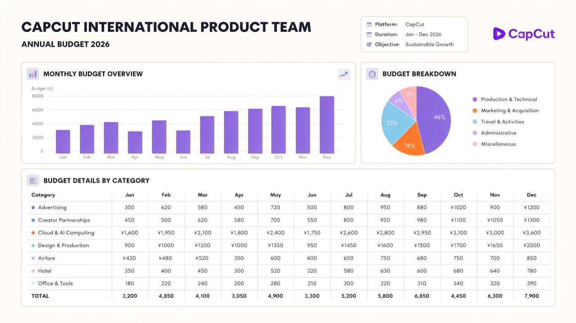Click the Oct bar in monthly chart
The height and width of the screenshot is (323, 576).
pyautogui.click(x=279, y=130)
